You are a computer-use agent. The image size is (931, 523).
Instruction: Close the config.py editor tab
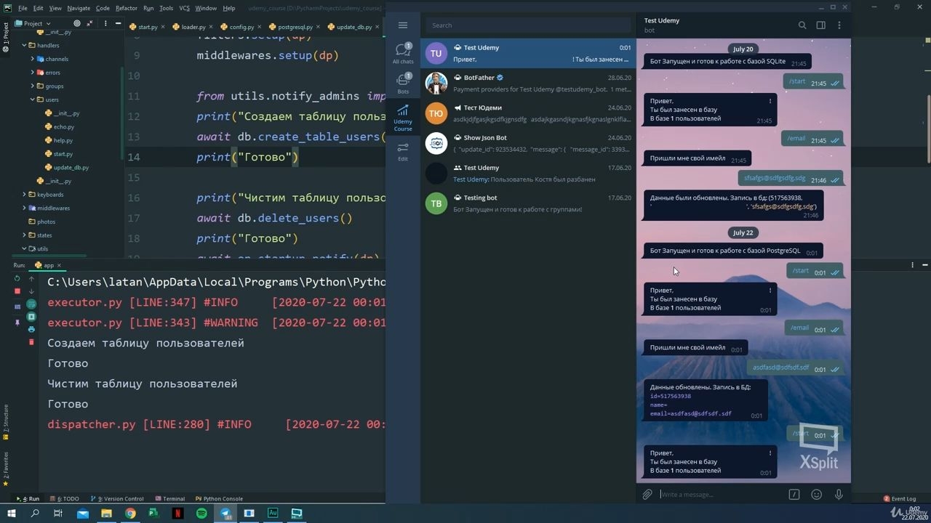point(260,27)
